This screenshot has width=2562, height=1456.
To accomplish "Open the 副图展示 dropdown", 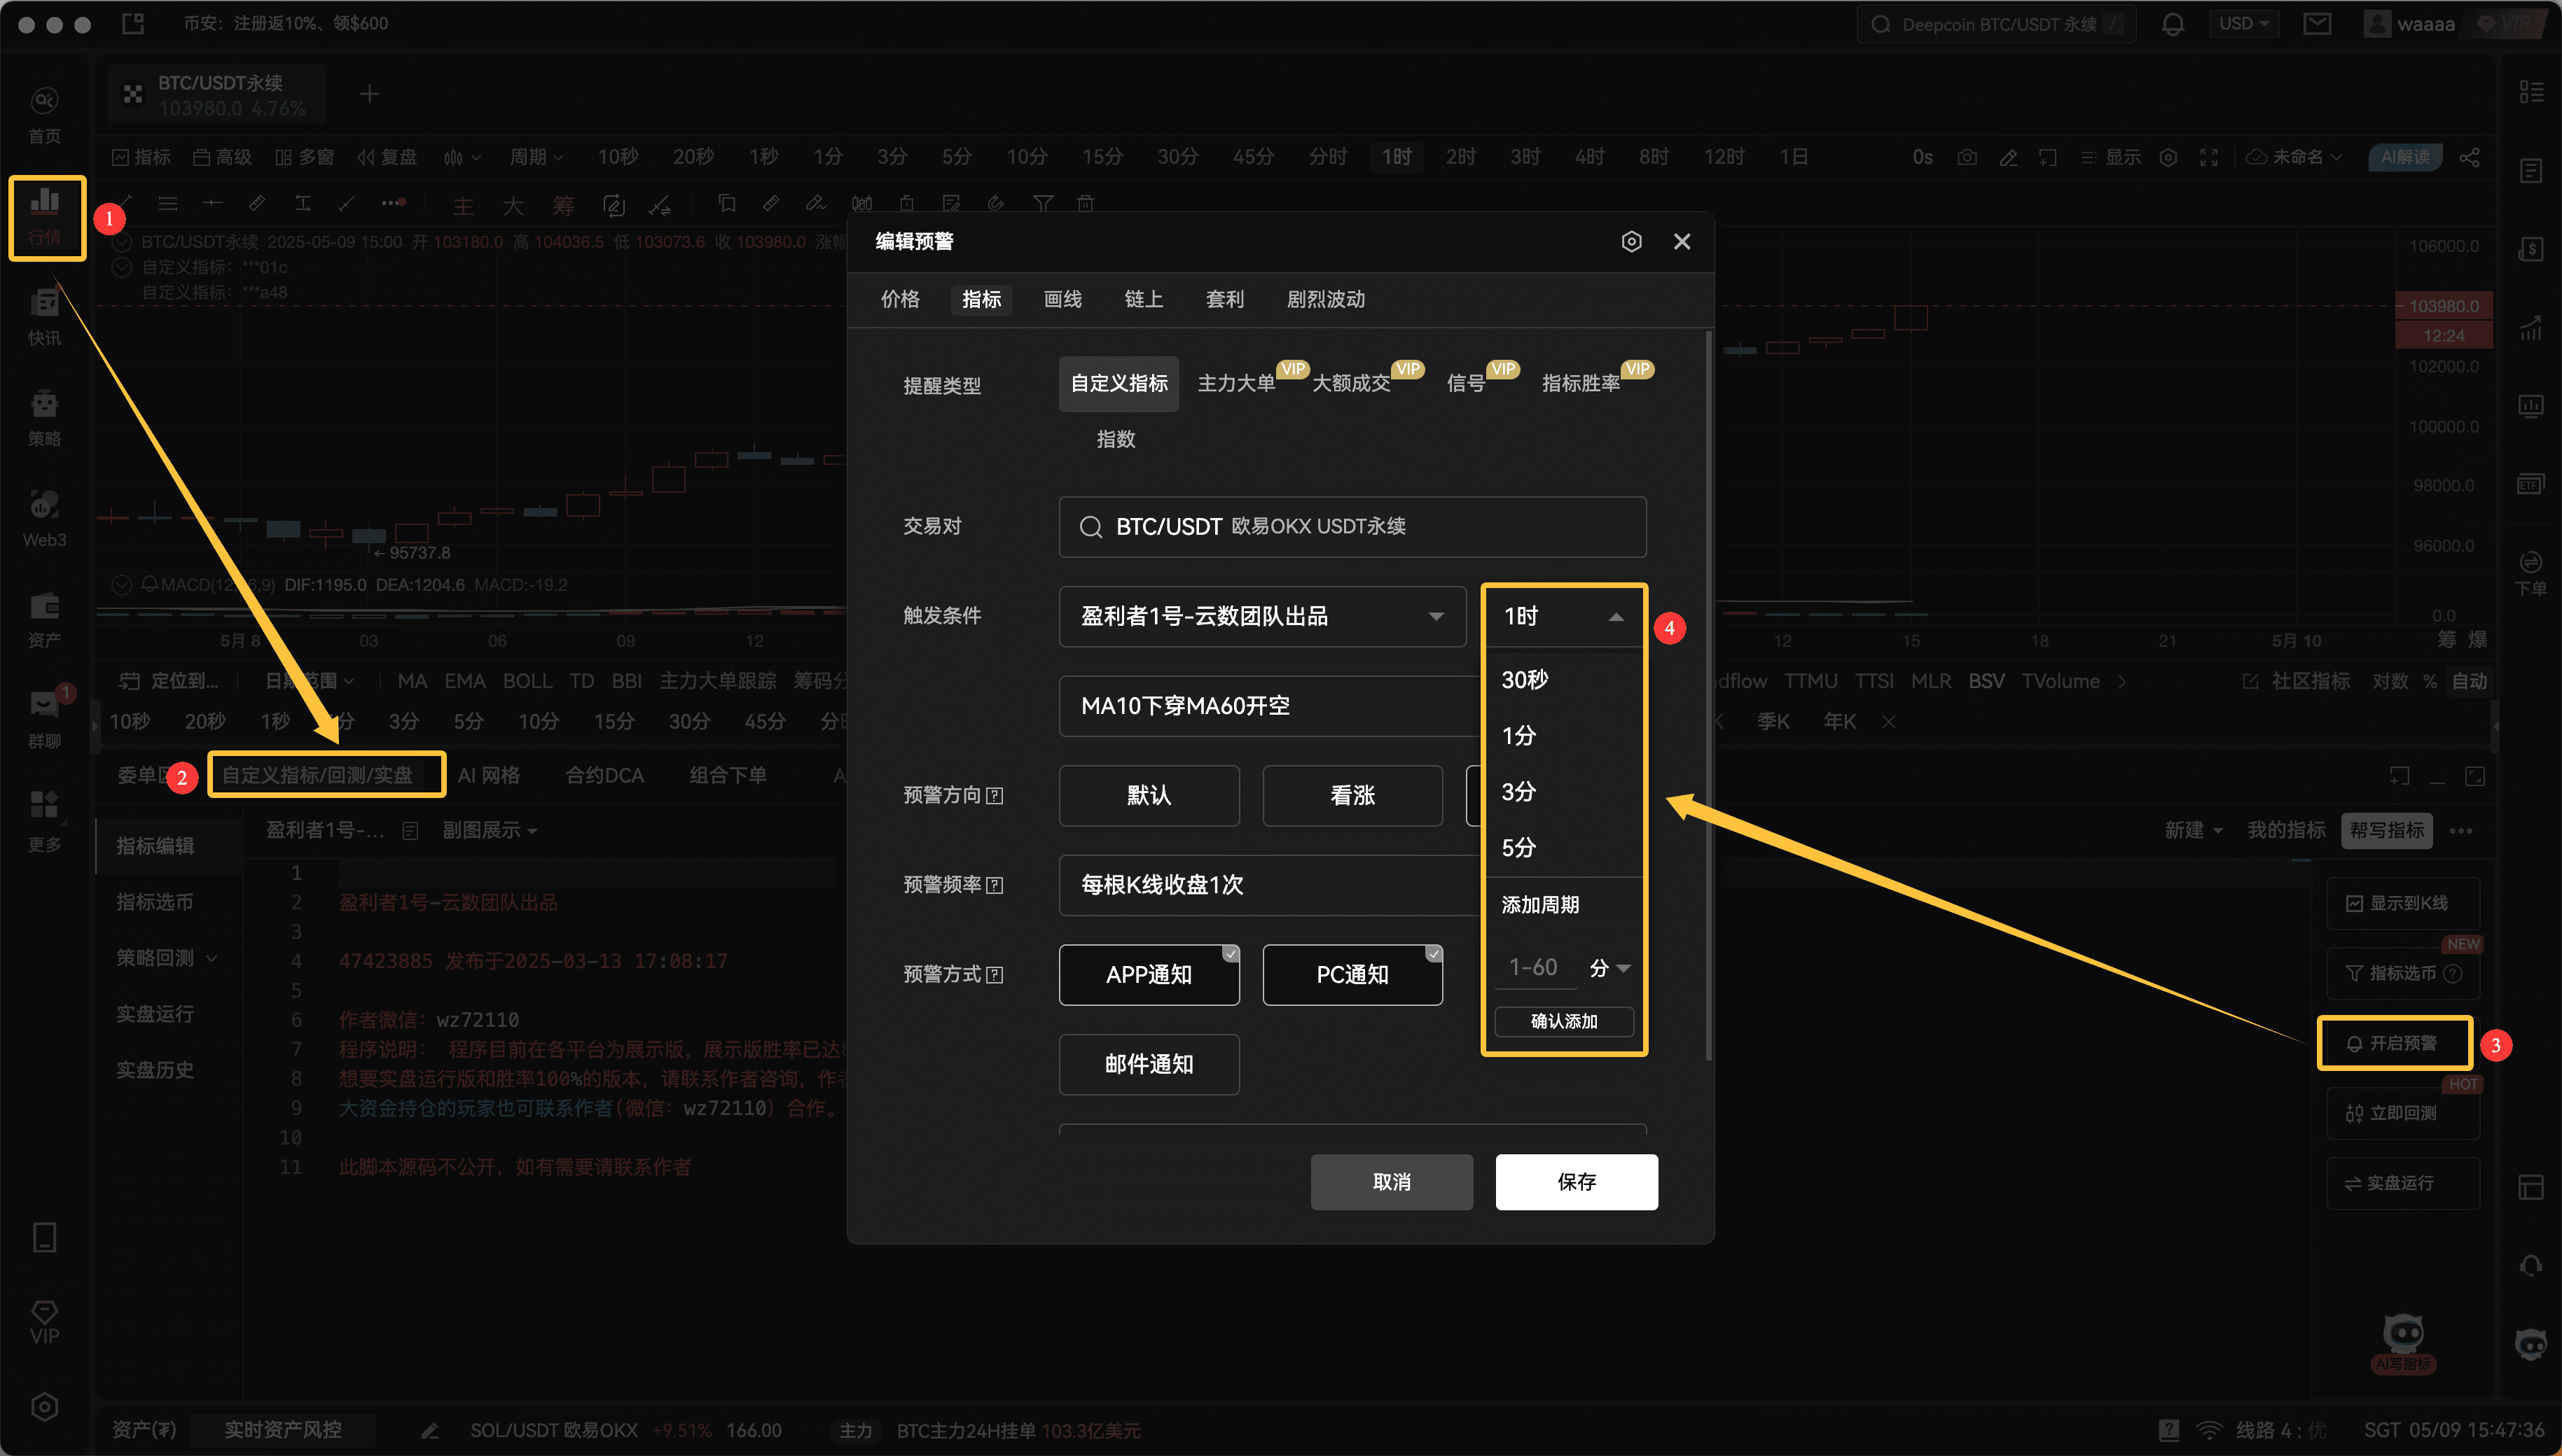I will pyautogui.click(x=489, y=831).
